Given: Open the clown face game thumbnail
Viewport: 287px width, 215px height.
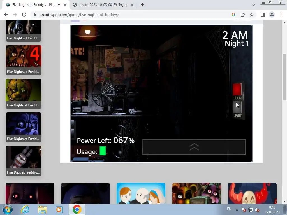Looking at the screenshot, I should [x=252, y=193].
